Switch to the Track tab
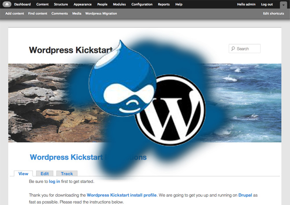 pyautogui.click(x=67, y=174)
